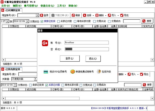Uncheck the top 卖家已发货 checkbox
This screenshot has width=155, height=111.
[42, 21]
